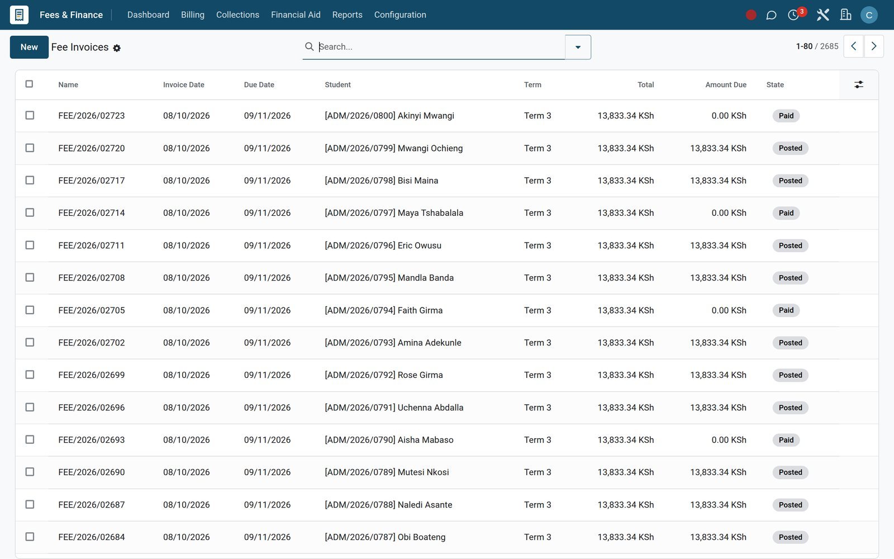
Task: Open the Billing menu
Action: 193,15
